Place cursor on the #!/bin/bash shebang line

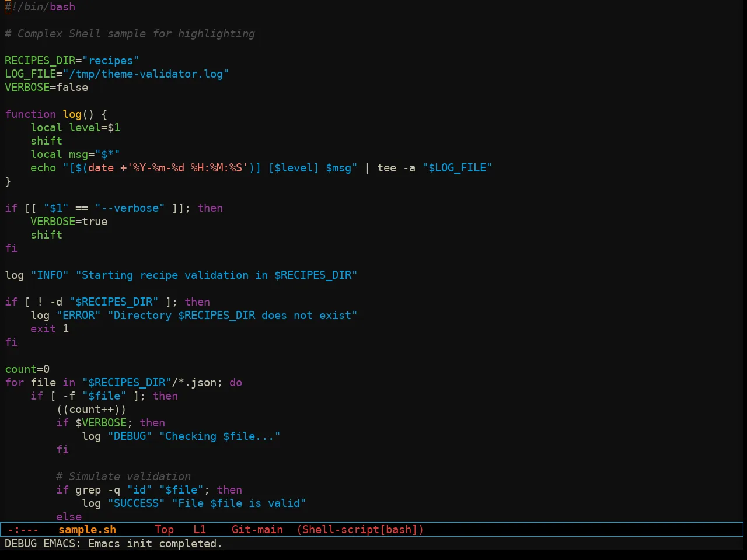pyautogui.click(x=40, y=7)
